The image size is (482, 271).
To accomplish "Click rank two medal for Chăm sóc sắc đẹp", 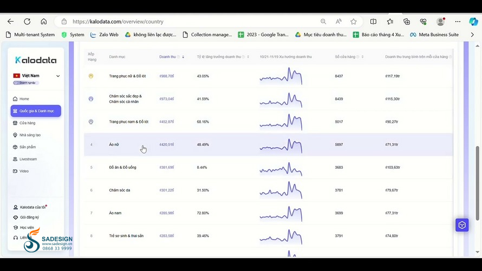I will [x=91, y=99].
